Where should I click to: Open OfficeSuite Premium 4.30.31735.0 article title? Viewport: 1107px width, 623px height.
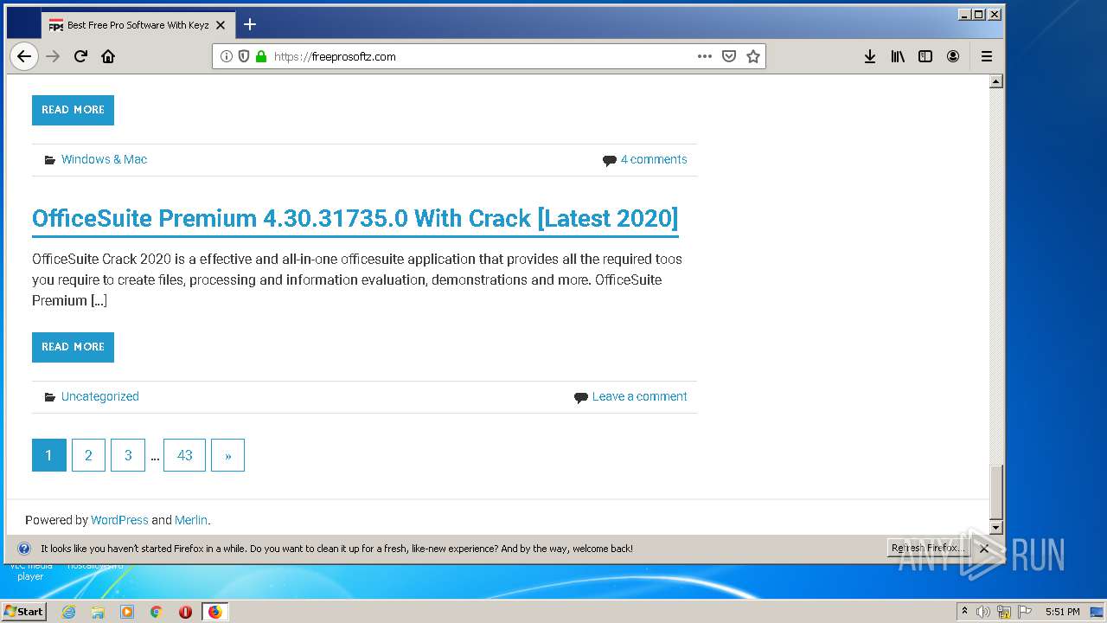[355, 218]
